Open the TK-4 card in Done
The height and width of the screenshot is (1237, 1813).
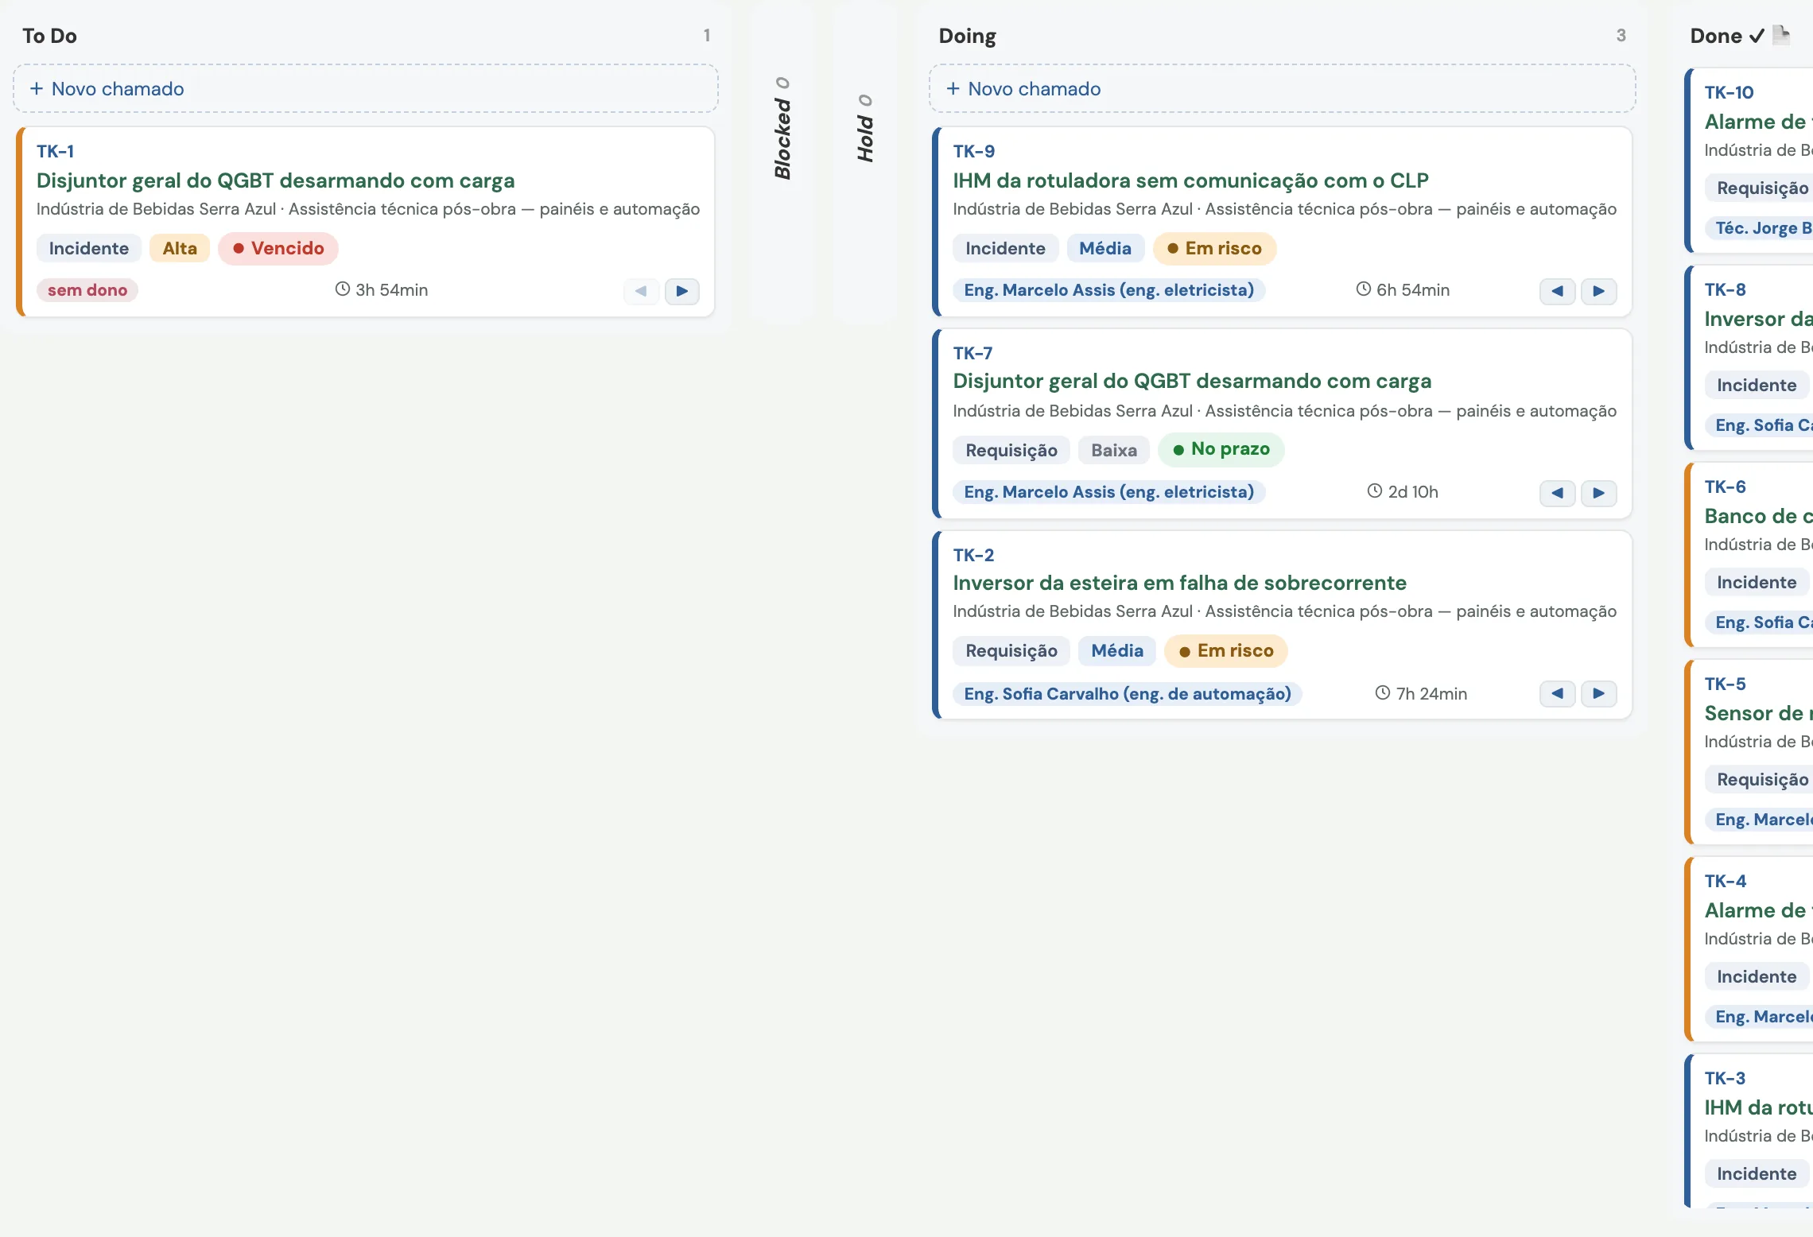[x=1750, y=948]
